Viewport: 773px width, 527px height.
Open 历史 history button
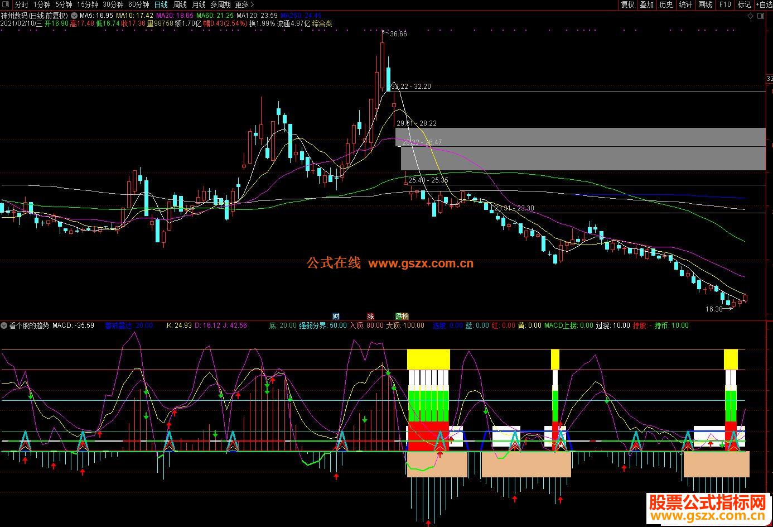(x=666, y=4)
